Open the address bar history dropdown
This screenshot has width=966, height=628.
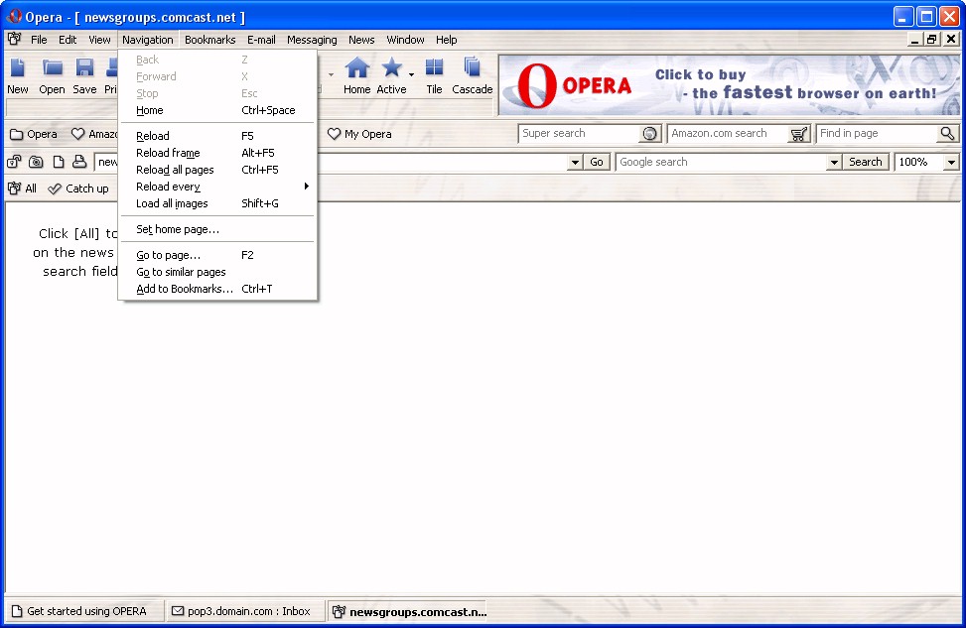pos(575,162)
